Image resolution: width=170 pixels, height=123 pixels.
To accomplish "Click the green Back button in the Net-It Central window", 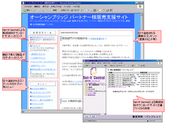I will (87, 66).
